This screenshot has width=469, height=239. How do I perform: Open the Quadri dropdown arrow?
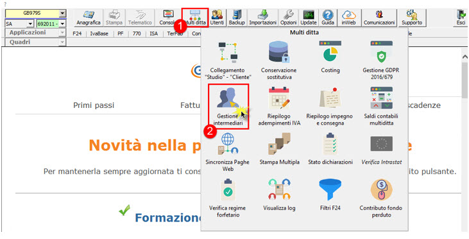pyautogui.click(x=62, y=42)
